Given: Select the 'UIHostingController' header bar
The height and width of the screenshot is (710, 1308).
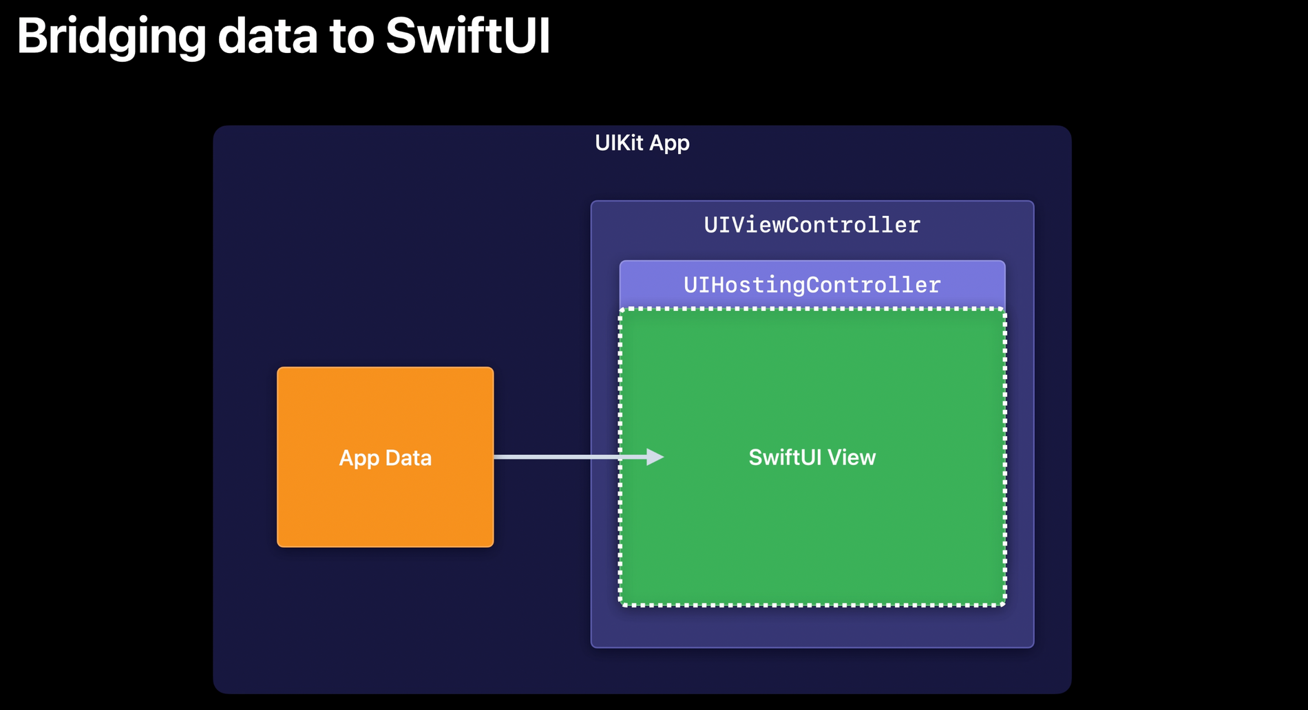Looking at the screenshot, I should click(812, 285).
